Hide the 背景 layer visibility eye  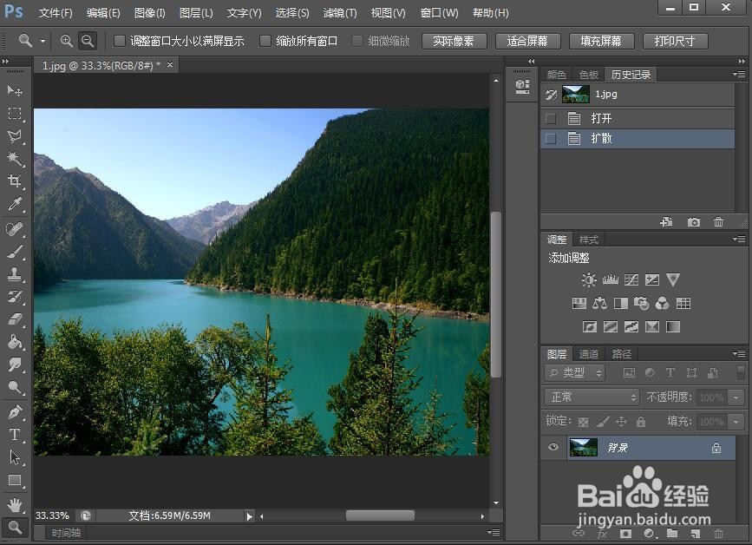553,447
